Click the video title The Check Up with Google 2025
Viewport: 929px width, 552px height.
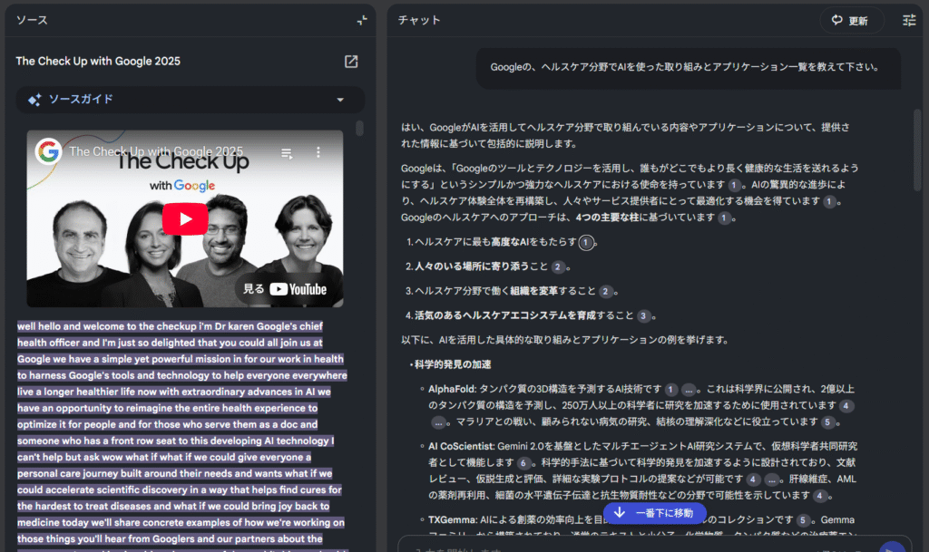pos(156,151)
